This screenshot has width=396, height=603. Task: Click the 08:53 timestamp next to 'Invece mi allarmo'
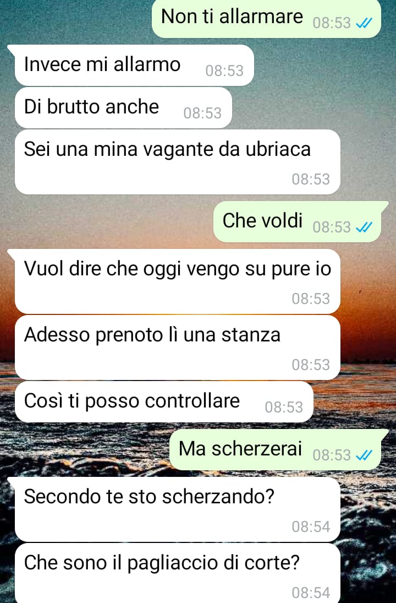tap(224, 70)
